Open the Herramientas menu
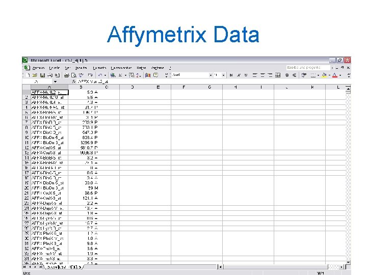Screen dimensions: 367x275 tap(121, 68)
